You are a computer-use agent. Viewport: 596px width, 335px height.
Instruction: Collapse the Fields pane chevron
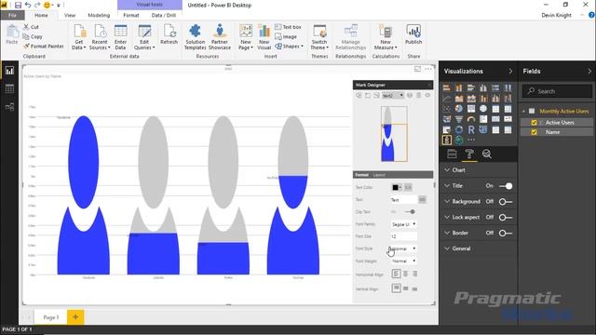pos(589,71)
